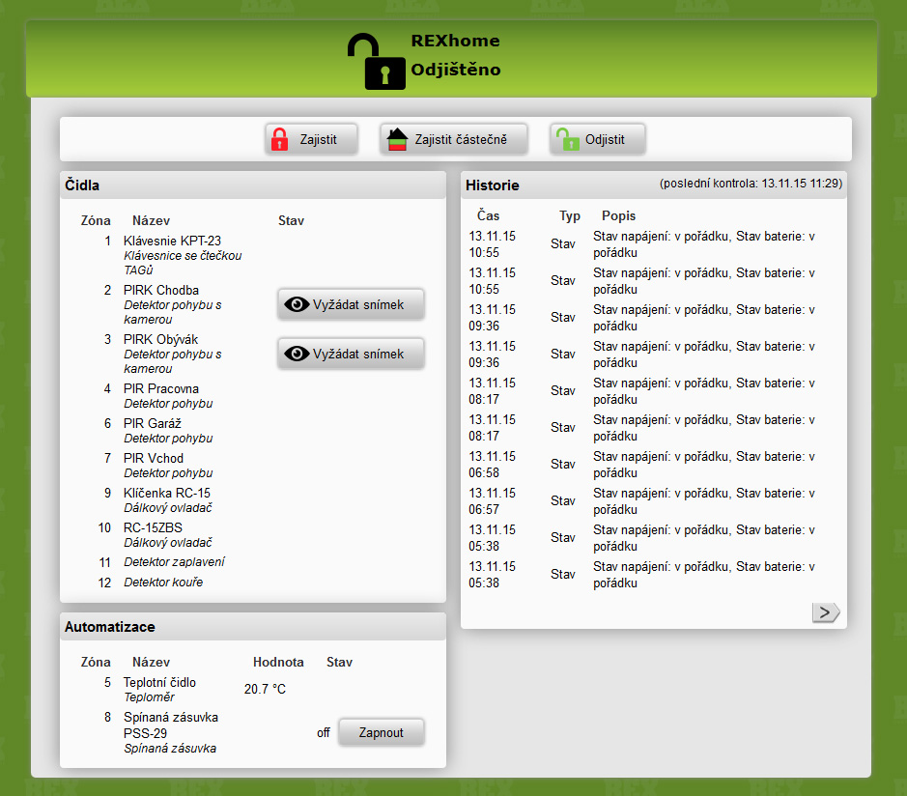Click the Historie panel header
The width and height of the screenshot is (907, 796).
[493, 185]
